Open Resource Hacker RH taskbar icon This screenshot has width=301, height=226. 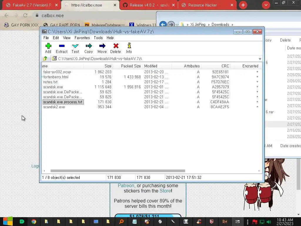click(x=225, y=222)
